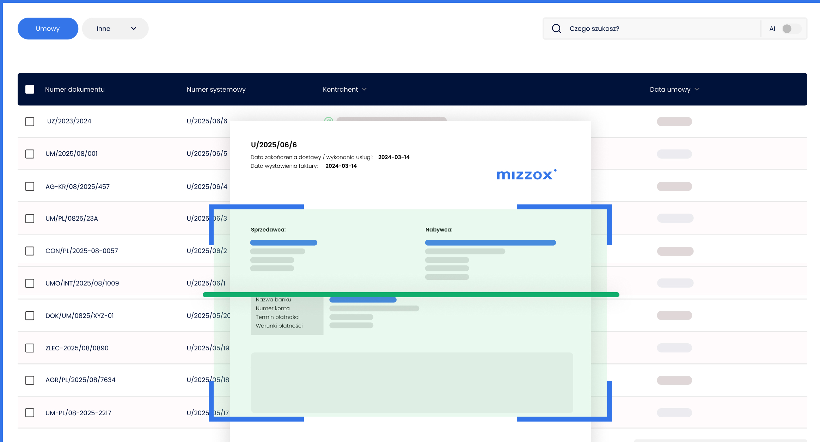Click the Numer systemowy column header

pyautogui.click(x=216, y=90)
